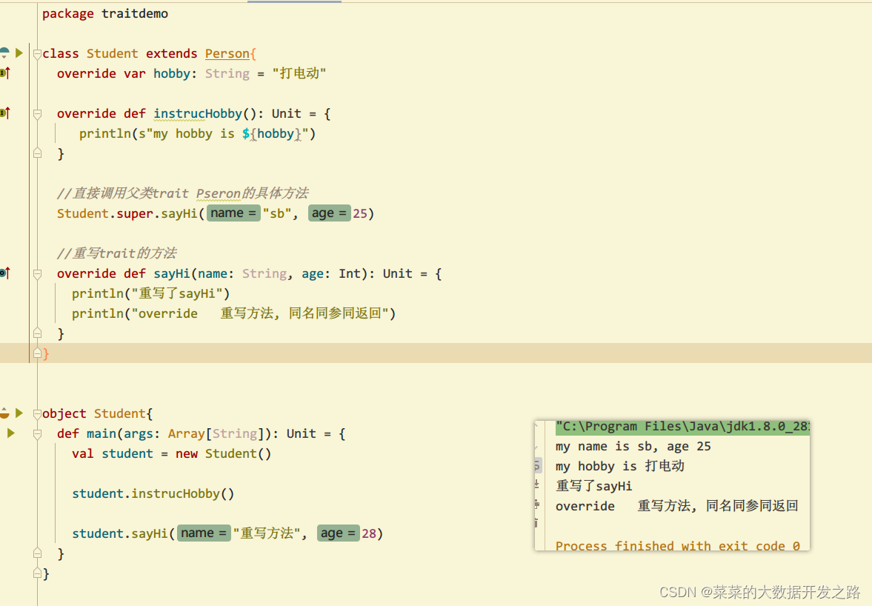Click console output 'my name is sb, age 25'
This screenshot has width=872, height=606.
pos(633,447)
